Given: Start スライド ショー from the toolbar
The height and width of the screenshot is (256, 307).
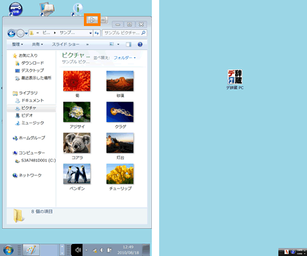Looking at the screenshot, I should (65, 45).
